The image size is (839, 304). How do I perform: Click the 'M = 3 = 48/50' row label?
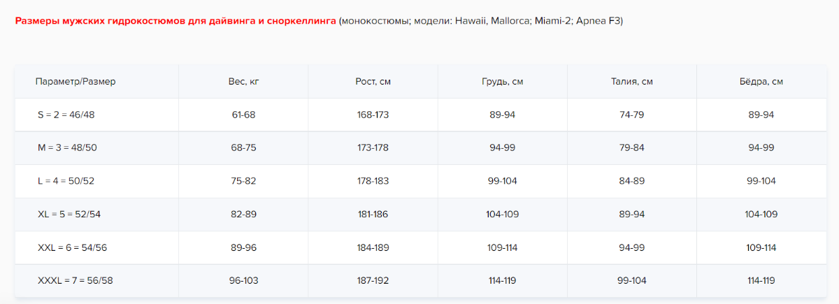coord(67,147)
